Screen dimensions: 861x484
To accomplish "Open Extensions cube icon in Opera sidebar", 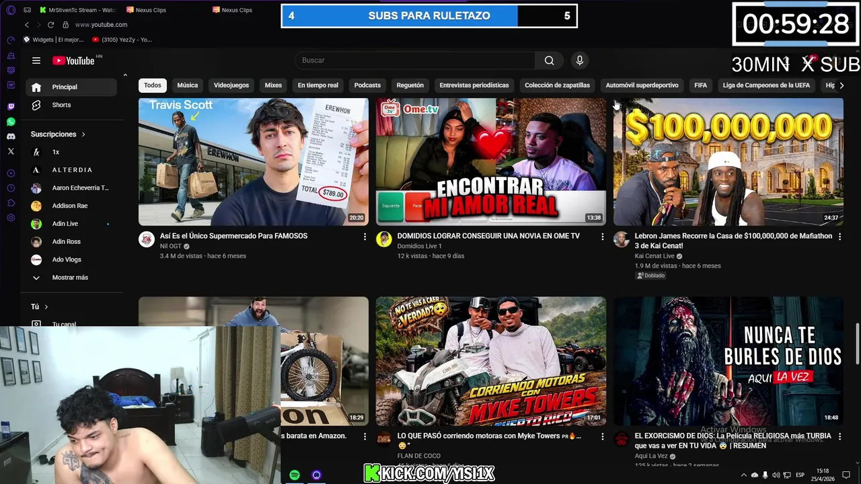I will tap(11, 203).
